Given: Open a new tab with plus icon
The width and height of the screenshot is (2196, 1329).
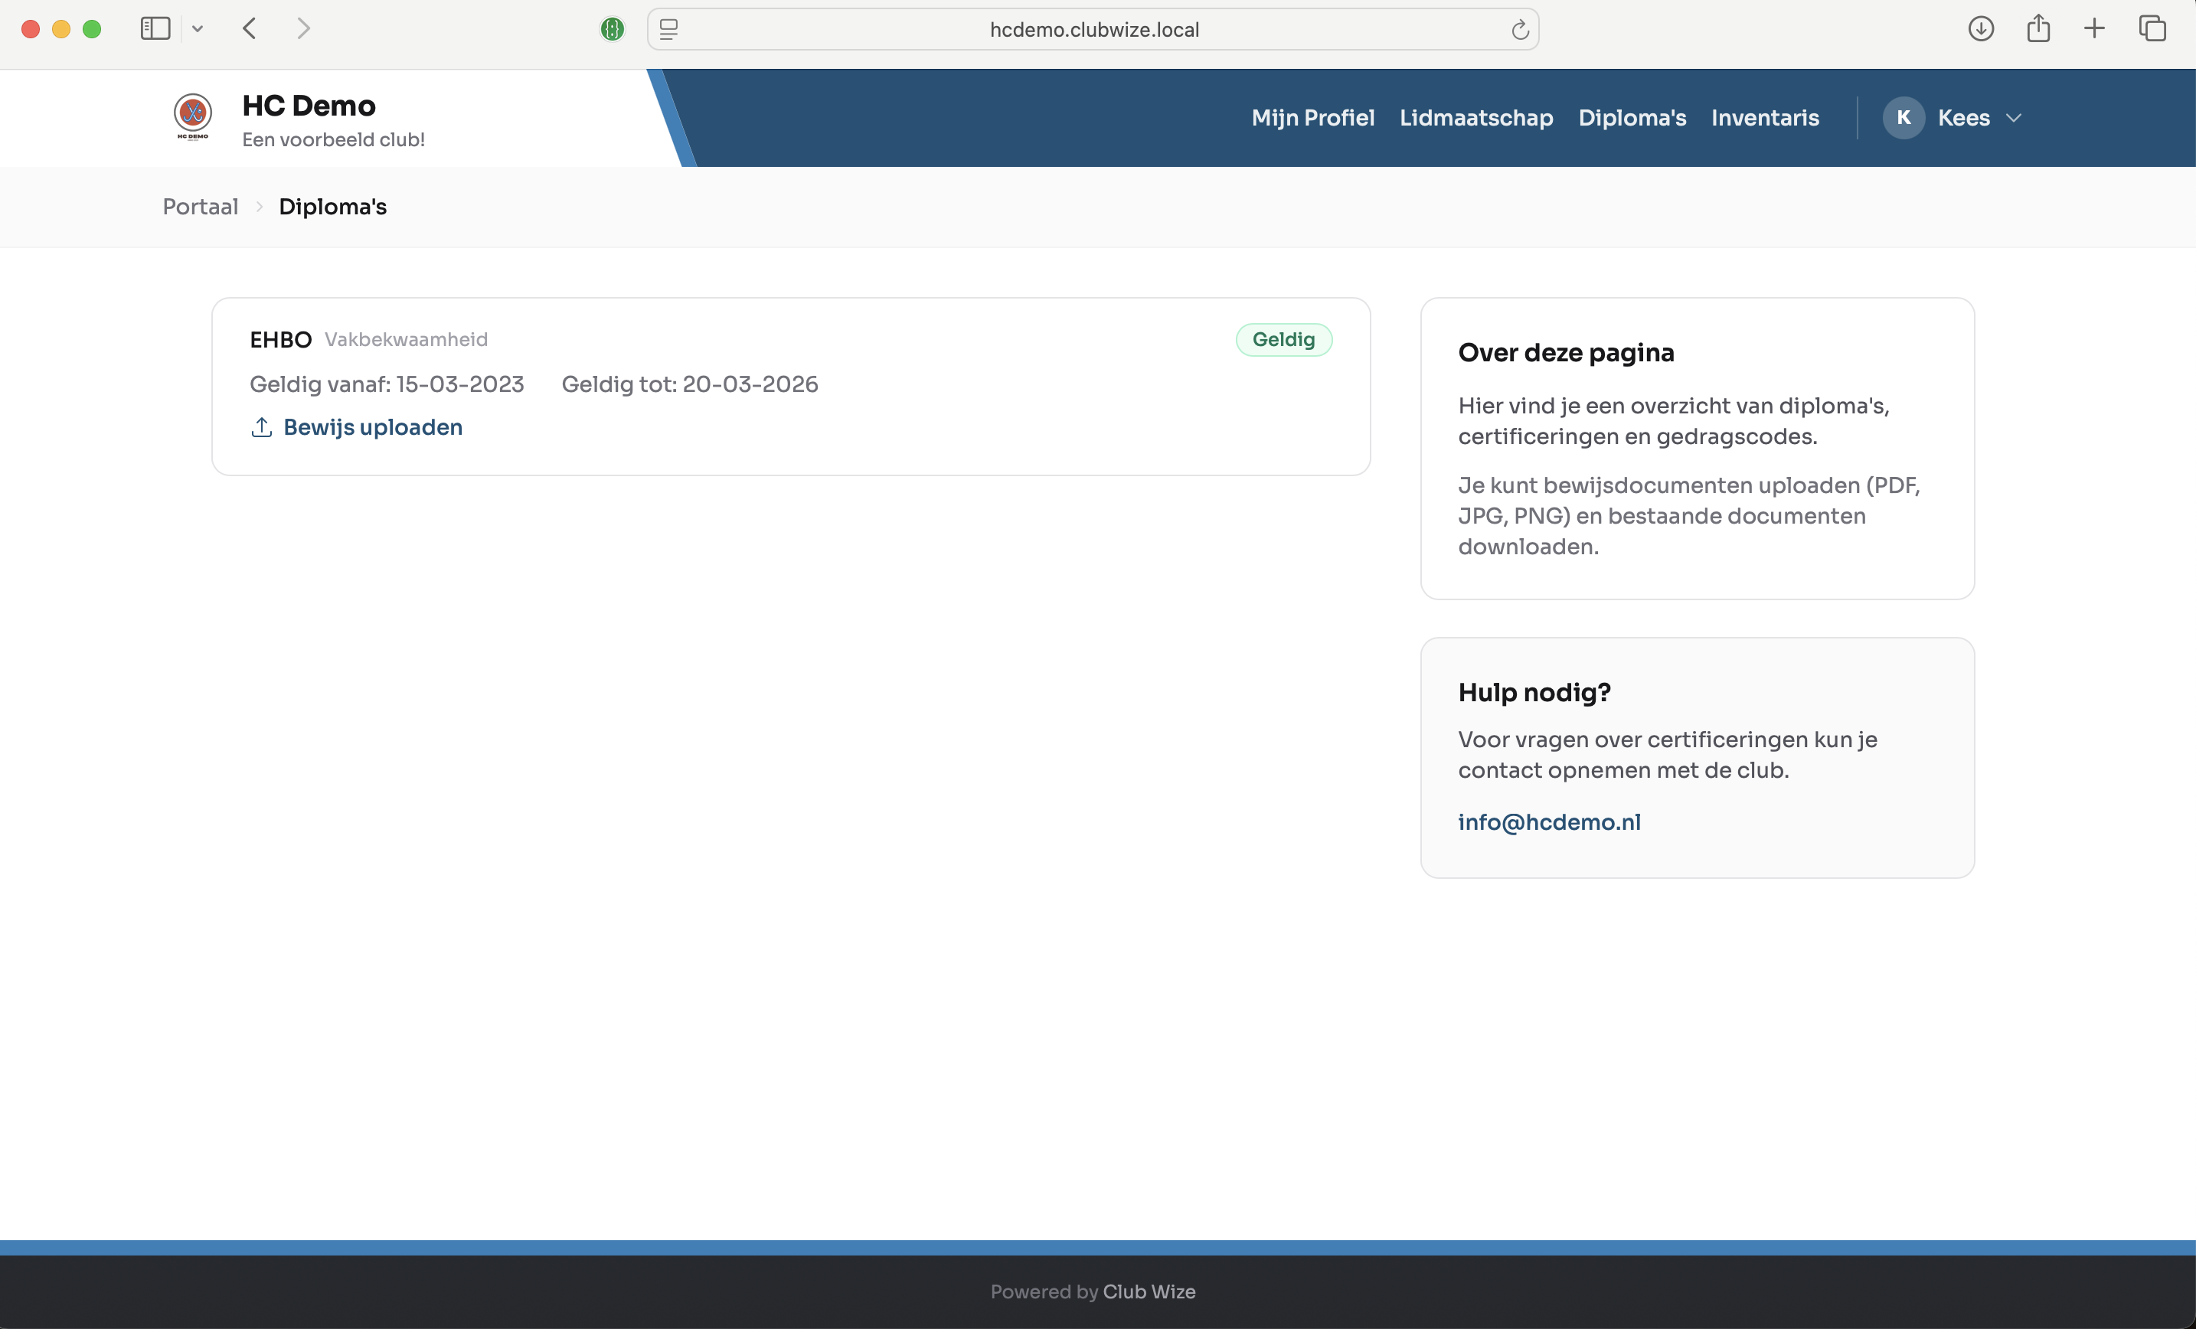Looking at the screenshot, I should coord(2094,28).
